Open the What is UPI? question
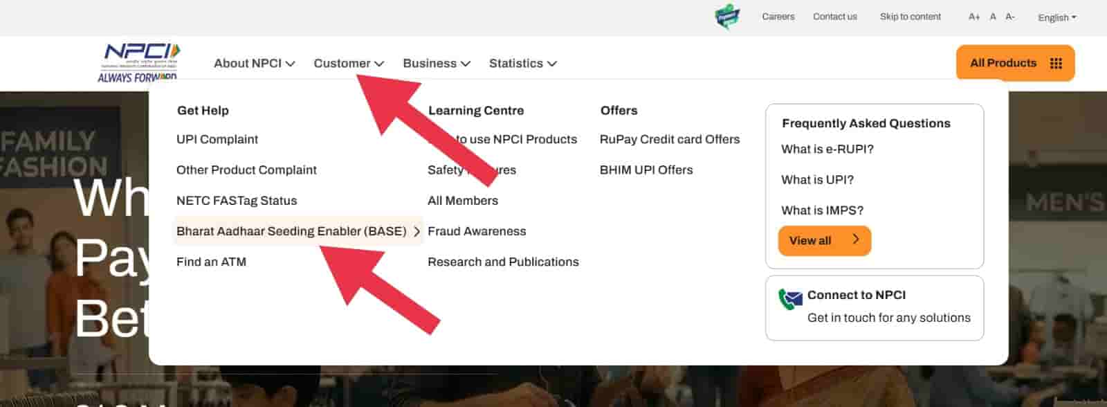This screenshot has height=407, width=1107. 818,180
